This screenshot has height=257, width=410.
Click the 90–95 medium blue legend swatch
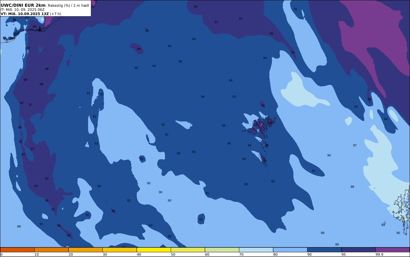[324, 250]
